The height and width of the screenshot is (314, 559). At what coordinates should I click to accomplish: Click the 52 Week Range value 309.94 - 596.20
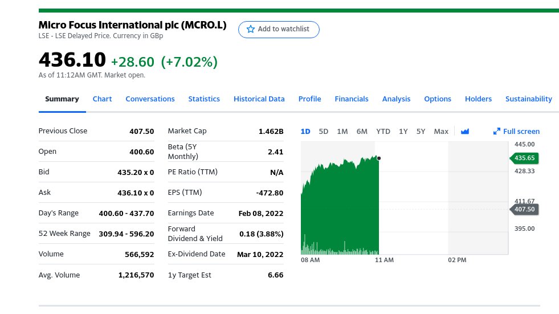pos(126,234)
